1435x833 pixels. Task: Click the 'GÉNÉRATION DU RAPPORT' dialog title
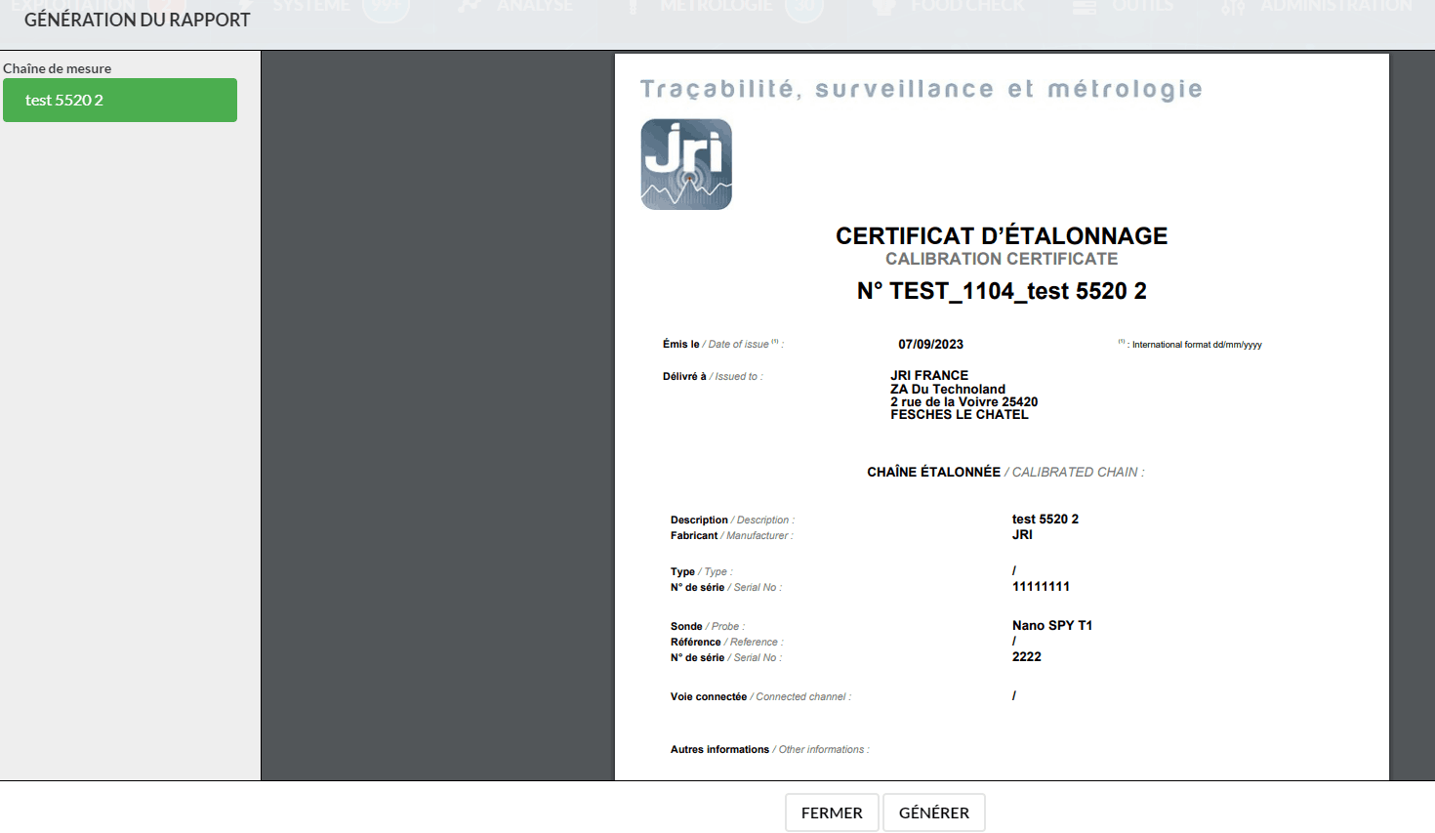click(138, 20)
